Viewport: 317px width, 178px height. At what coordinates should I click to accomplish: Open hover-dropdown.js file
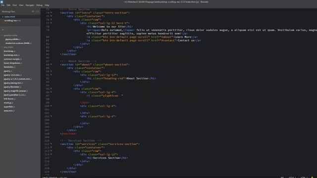tap(13, 63)
